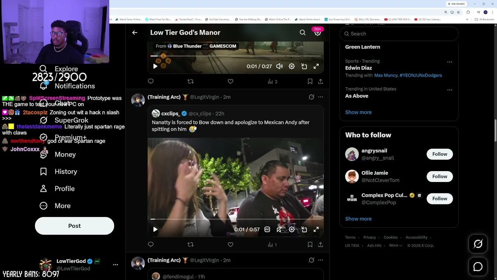Open Notifications in the sidebar
Image resolution: width=497 pixels, height=280 pixels.
coord(67,86)
